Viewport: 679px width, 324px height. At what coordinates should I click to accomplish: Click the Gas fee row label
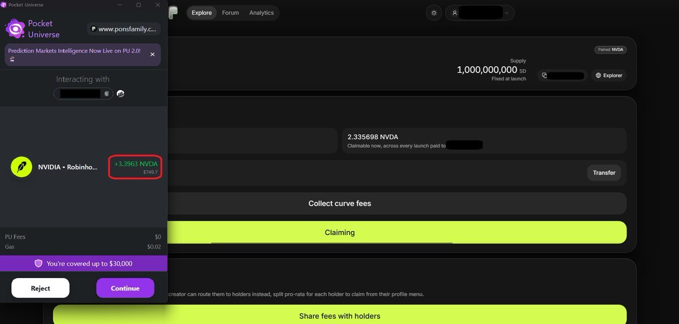[10, 246]
